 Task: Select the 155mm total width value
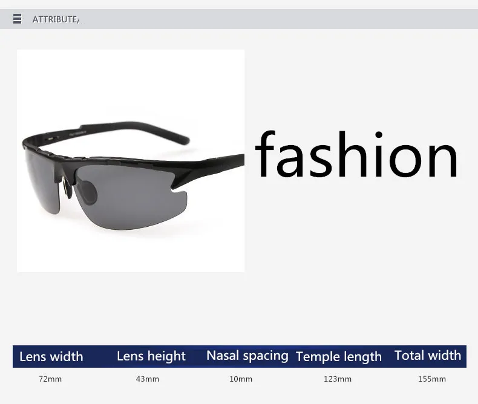pyautogui.click(x=432, y=379)
